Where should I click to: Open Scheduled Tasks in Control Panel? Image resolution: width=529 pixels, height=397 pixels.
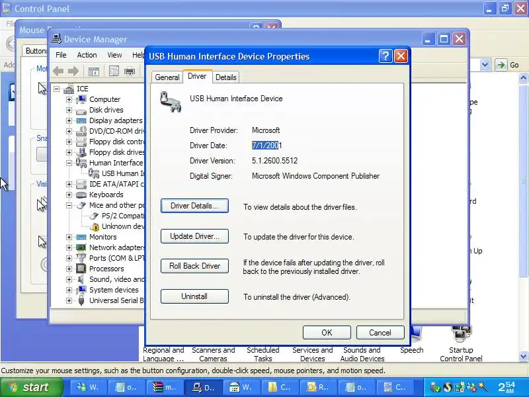[263, 354]
